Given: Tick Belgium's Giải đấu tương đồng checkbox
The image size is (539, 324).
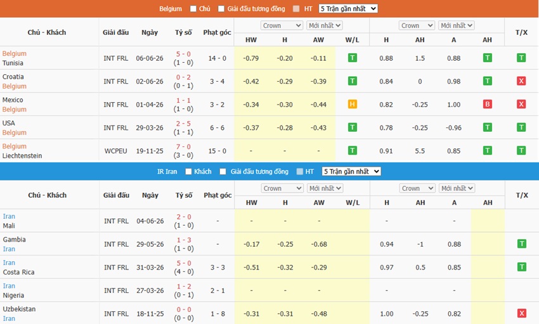Looking at the screenshot, I should [x=221, y=9].
